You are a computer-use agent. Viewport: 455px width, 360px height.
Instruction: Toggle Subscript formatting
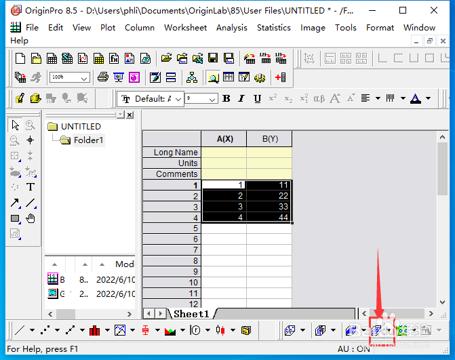[288, 99]
